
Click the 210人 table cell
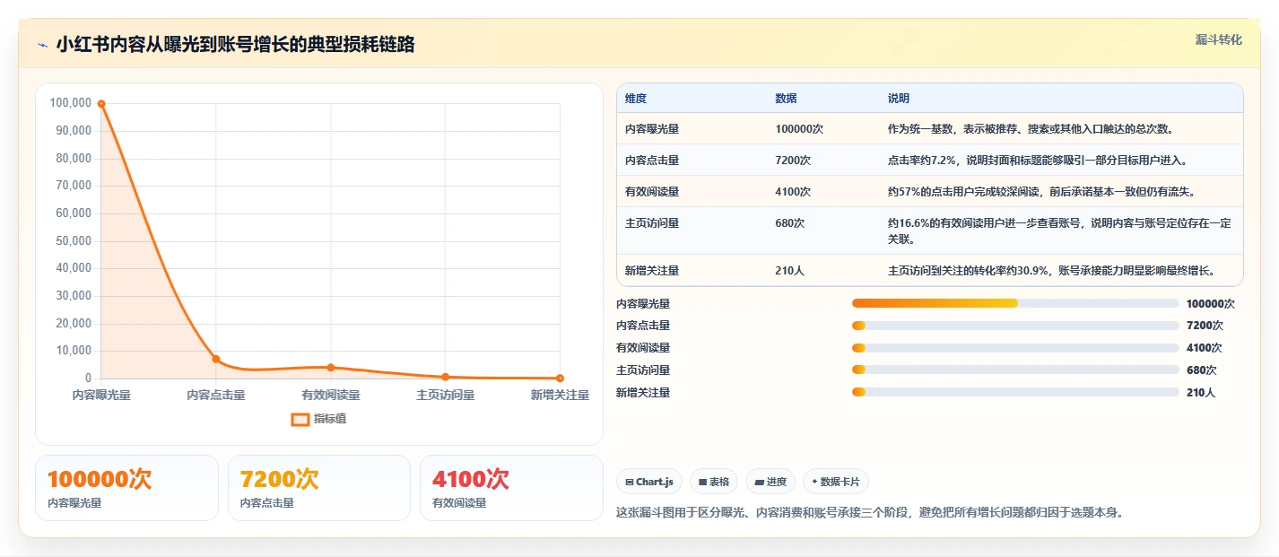(789, 271)
